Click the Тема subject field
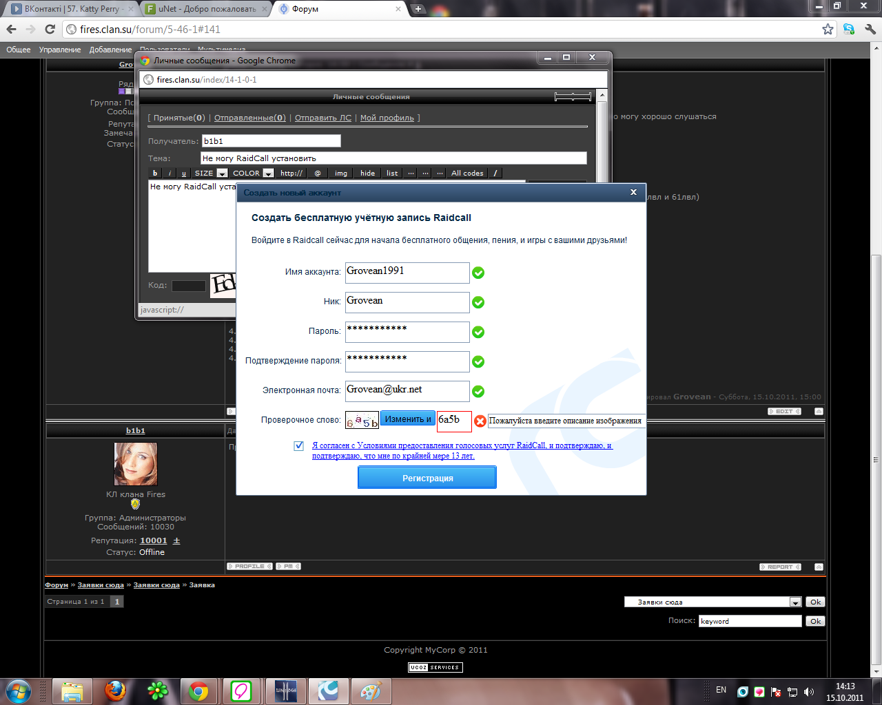 (x=393, y=158)
